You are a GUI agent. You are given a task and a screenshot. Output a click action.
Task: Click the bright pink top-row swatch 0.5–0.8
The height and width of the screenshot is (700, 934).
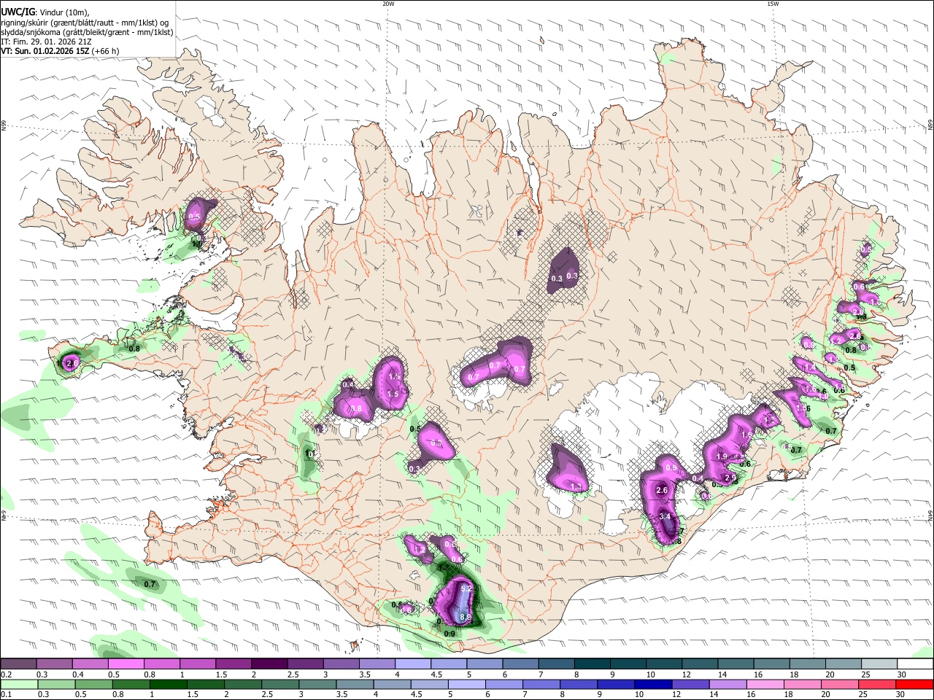(126, 664)
